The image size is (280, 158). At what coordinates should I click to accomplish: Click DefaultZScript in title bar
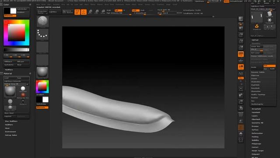(x=236, y=1)
